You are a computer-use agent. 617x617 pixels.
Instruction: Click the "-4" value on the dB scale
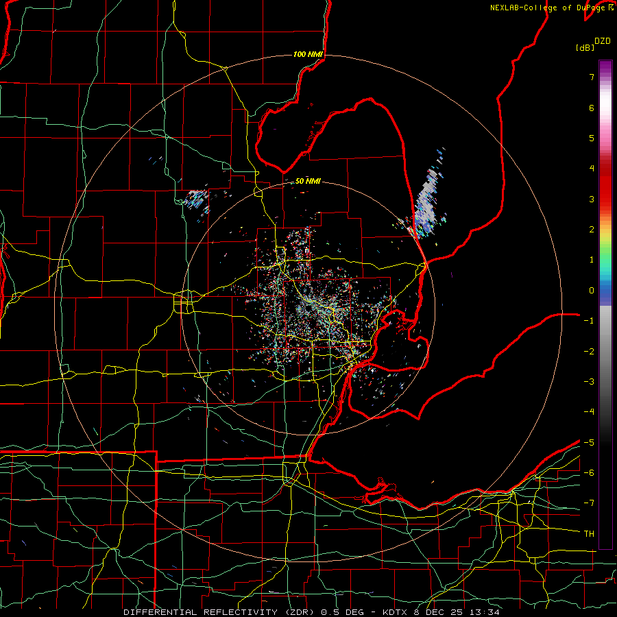589,412
